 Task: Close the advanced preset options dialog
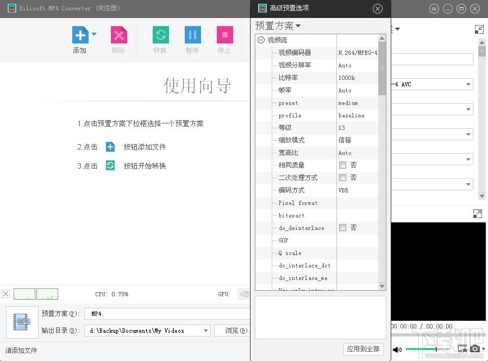(x=378, y=8)
